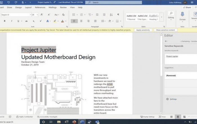Open the Segoe UI font name box
Viewport: 197px width, 124px height.
(x=16, y=15)
